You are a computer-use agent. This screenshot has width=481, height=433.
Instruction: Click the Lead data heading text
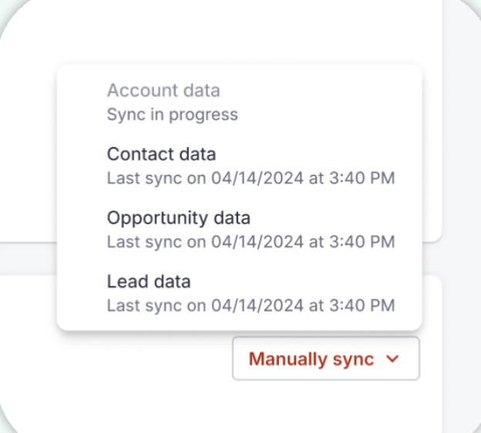tap(149, 281)
